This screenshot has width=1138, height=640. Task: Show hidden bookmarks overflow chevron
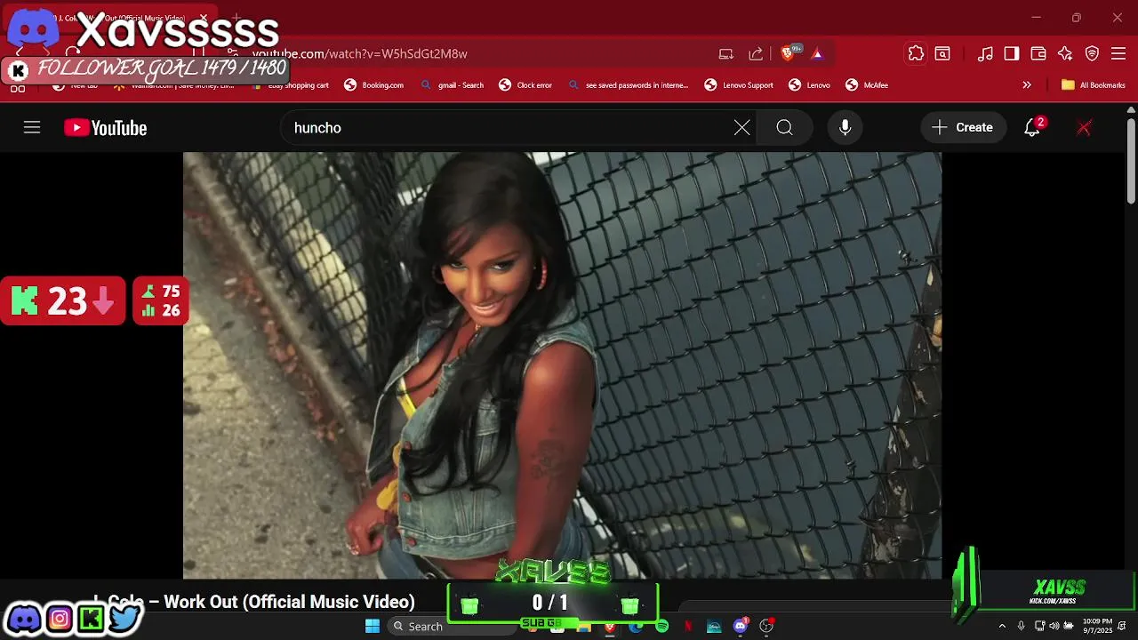click(1027, 85)
